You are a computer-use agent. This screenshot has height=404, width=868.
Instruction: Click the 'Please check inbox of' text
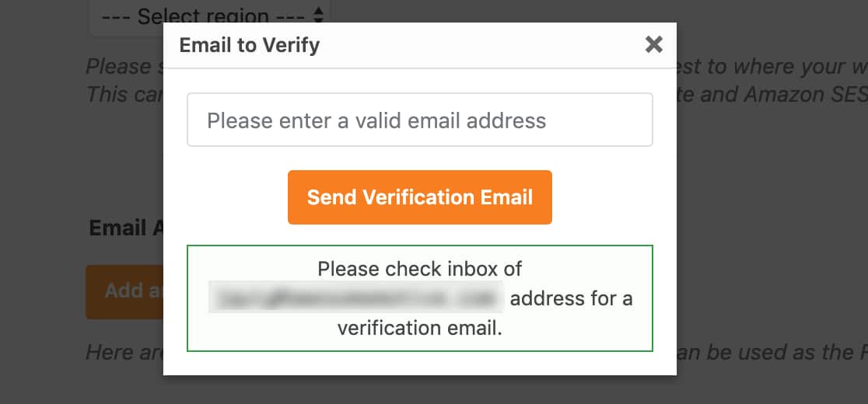[x=419, y=270]
